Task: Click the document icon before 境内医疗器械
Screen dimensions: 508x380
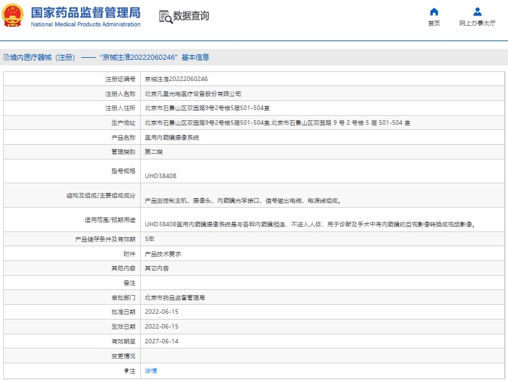Action: coord(6,57)
